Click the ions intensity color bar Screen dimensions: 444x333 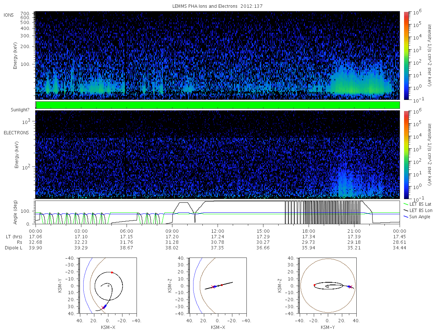tap(406, 55)
